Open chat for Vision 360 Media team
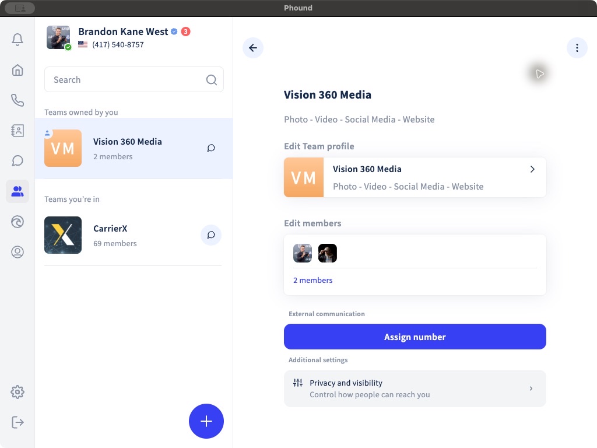The height and width of the screenshot is (448, 597). point(211,148)
